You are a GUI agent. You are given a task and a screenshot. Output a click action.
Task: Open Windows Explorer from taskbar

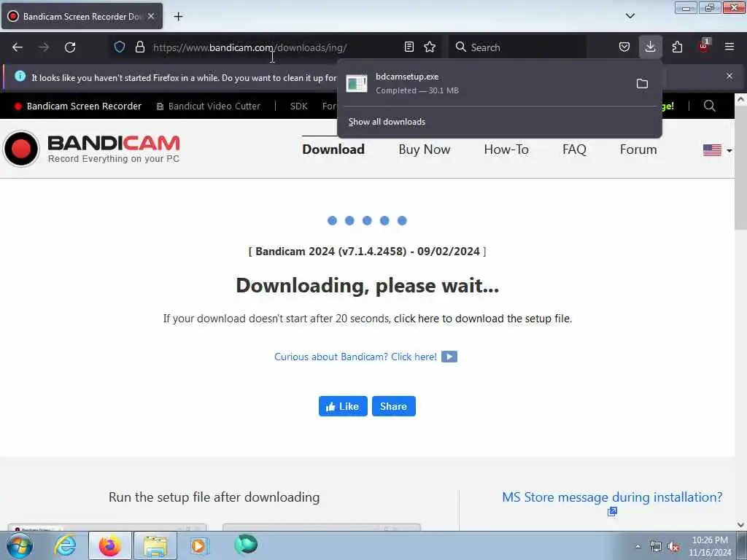(155, 545)
